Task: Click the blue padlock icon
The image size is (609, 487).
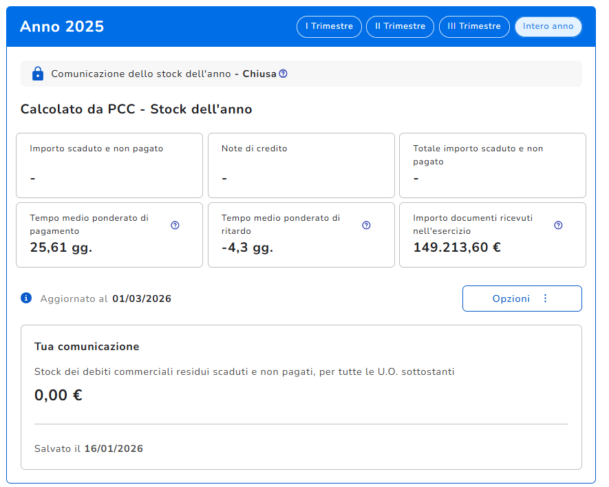Action: (38, 74)
